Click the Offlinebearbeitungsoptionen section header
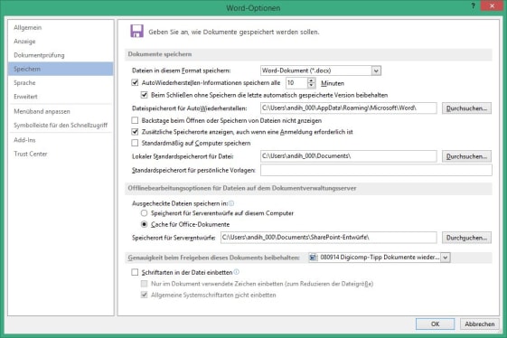This screenshot has width=507, height=338. pyautogui.click(x=308, y=188)
